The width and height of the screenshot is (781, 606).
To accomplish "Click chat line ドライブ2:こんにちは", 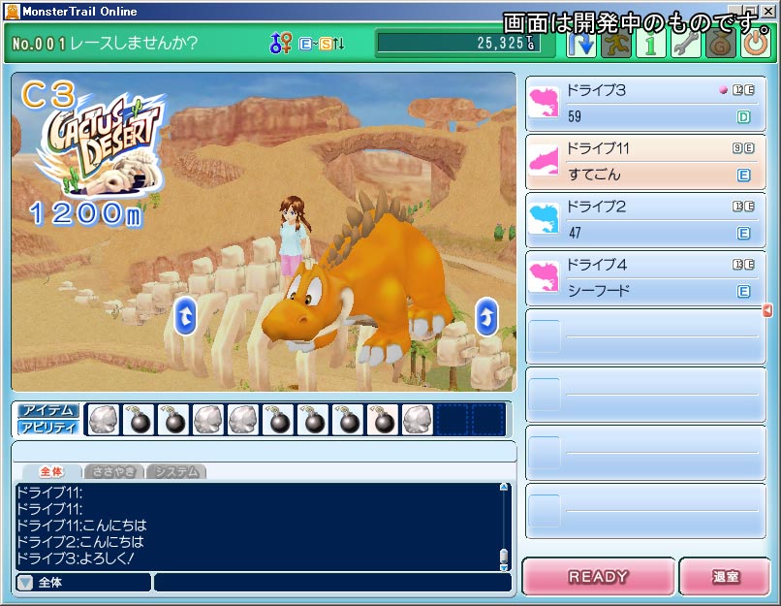I will (80, 542).
